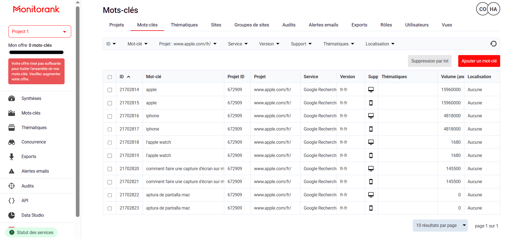This screenshot has width=517, height=239.
Task: Click desktop icon in row 21702820
Action: pyautogui.click(x=371, y=169)
